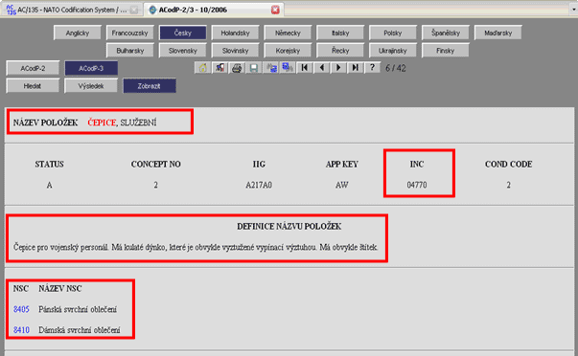Screen dimensions: 578x356
Task: Switch language to Německy
Action: (x=288, y=33)
